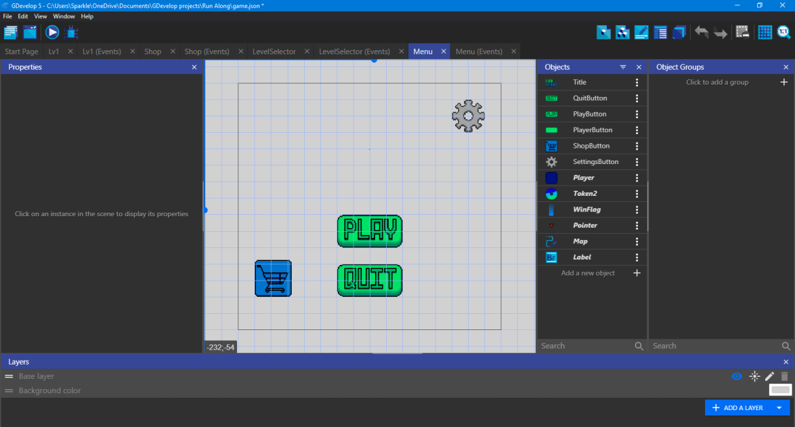The image size is (795, 427).
Task: Edit Base layer with pencil icon
Action: [x=770, y=376]
